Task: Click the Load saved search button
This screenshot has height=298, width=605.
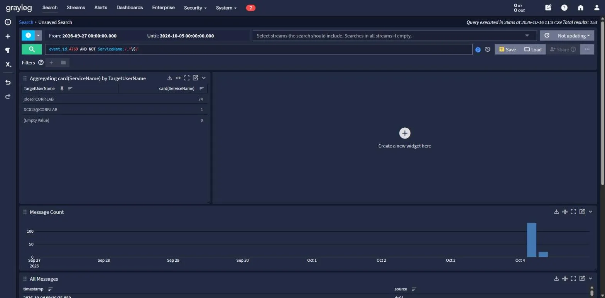Action: point(533,49)
